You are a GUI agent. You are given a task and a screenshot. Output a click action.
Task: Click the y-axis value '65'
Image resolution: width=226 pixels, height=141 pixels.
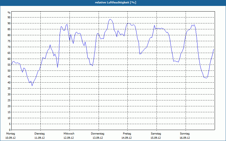coord(9,53)
